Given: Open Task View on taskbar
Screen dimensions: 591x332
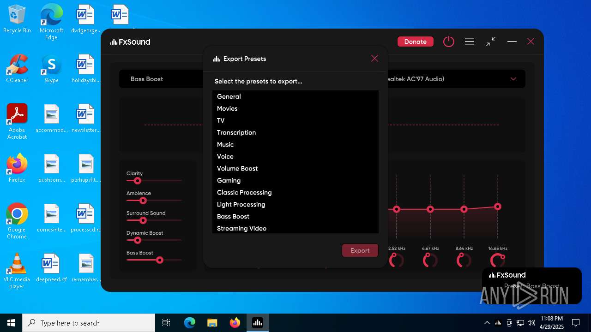Looking at the screenshot, I should tap(166, 323).
